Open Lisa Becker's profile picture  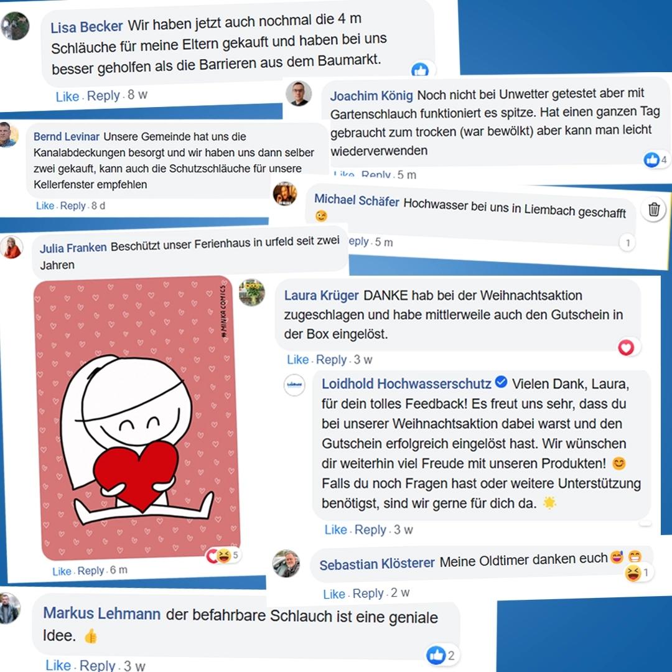point(15,26)
